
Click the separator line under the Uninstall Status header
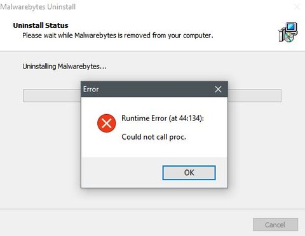152,51
